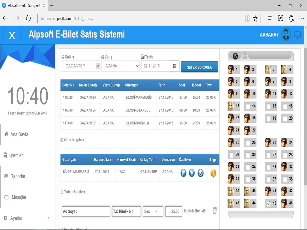Click the first blue Özellikler feature icon
307x230 pixels.
[183, 173]
